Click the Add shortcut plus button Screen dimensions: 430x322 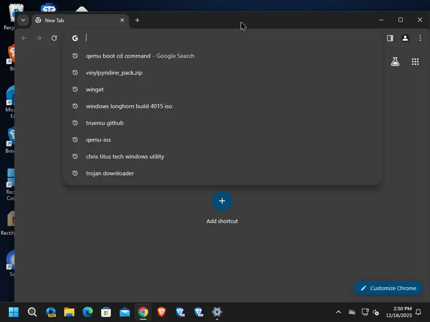pyautogui.click(x=222, y=201)
